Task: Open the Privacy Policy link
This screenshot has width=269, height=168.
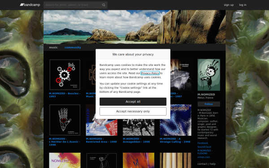Action: pos(150,73)
